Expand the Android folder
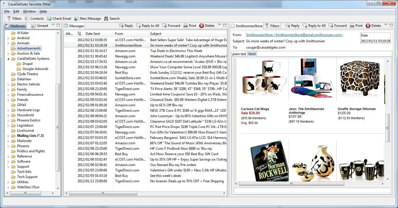The width and height of the screenshot is (398, 208). pyautogui.click(x=9, y=38)
